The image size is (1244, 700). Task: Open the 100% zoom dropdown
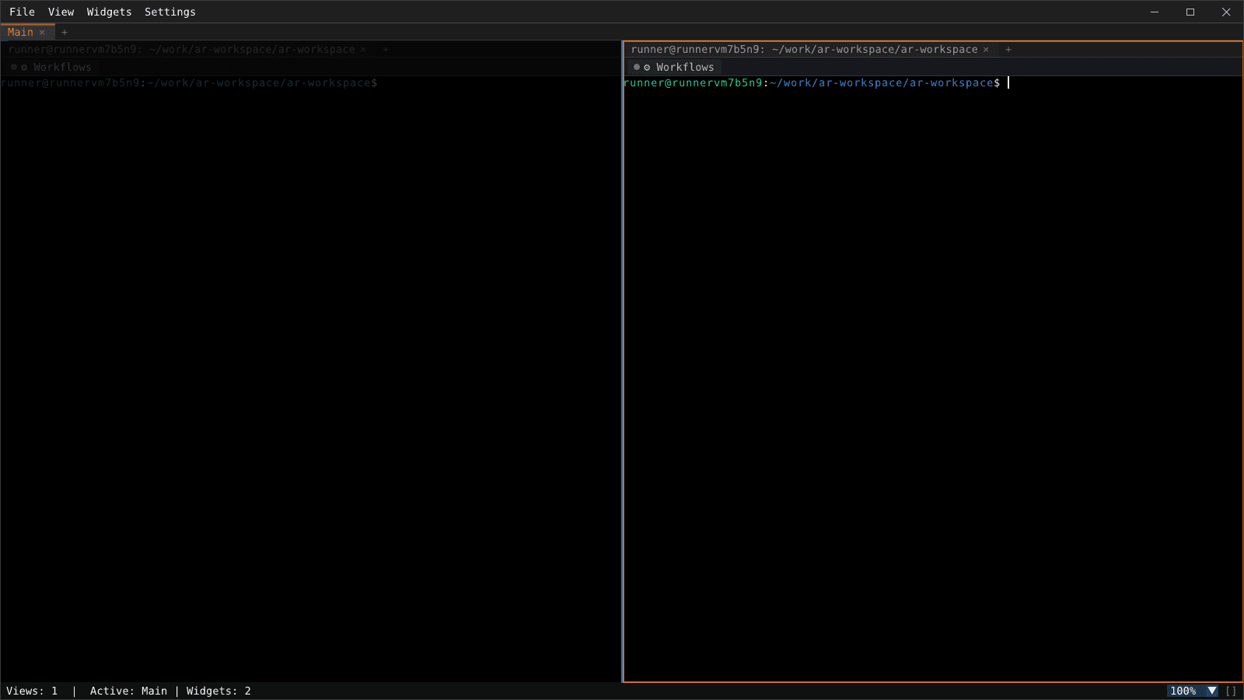point(1193,691)
